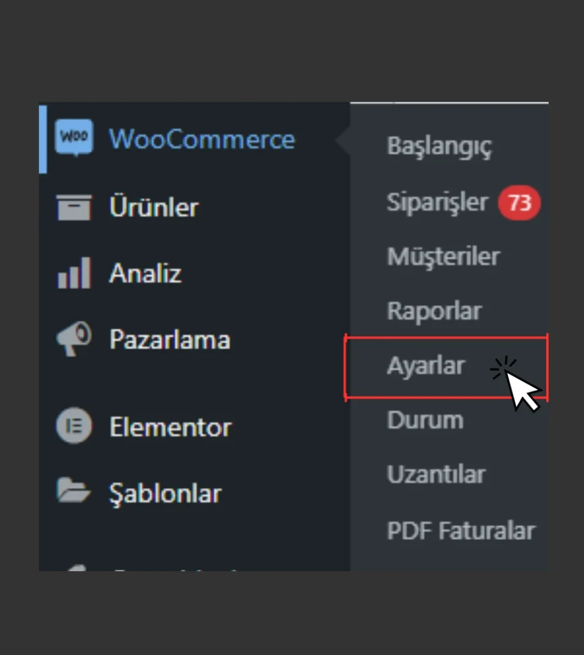Select the Ürünler products box icon

74,207
